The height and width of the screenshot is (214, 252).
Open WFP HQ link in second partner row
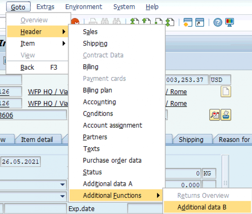[x=48, y=103]
